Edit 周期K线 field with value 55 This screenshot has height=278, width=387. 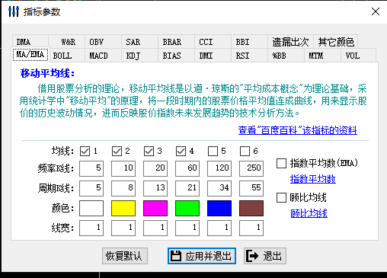coord(251,188)
